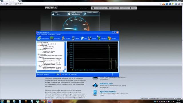This screenshot has height=103, width=183.
Task: Open the Операции menu
Action: coord(44,35)
